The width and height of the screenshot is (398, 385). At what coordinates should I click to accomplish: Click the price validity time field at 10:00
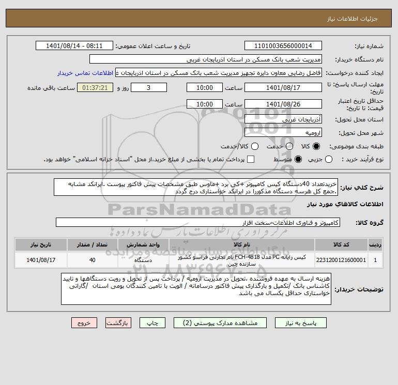[x=205, y=104]
